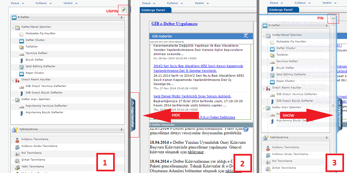Click Arşivlenmiş Büyük Defterler icon, left panel
The image size is (347, 173).
(x=21, y=113)
